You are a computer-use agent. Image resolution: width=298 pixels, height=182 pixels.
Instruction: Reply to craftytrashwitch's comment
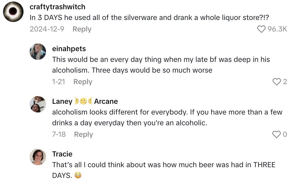82,29
